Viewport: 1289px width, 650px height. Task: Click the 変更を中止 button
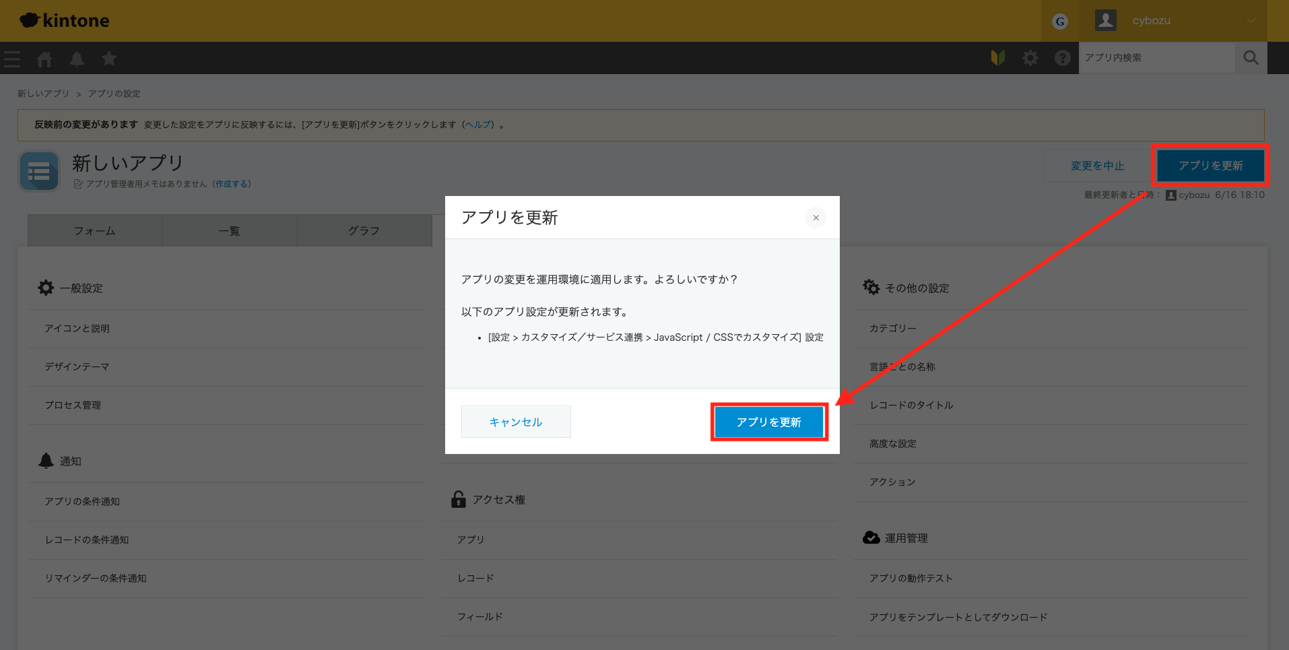tap(1098, 166)
